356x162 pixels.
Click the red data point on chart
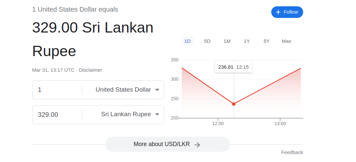234,104
